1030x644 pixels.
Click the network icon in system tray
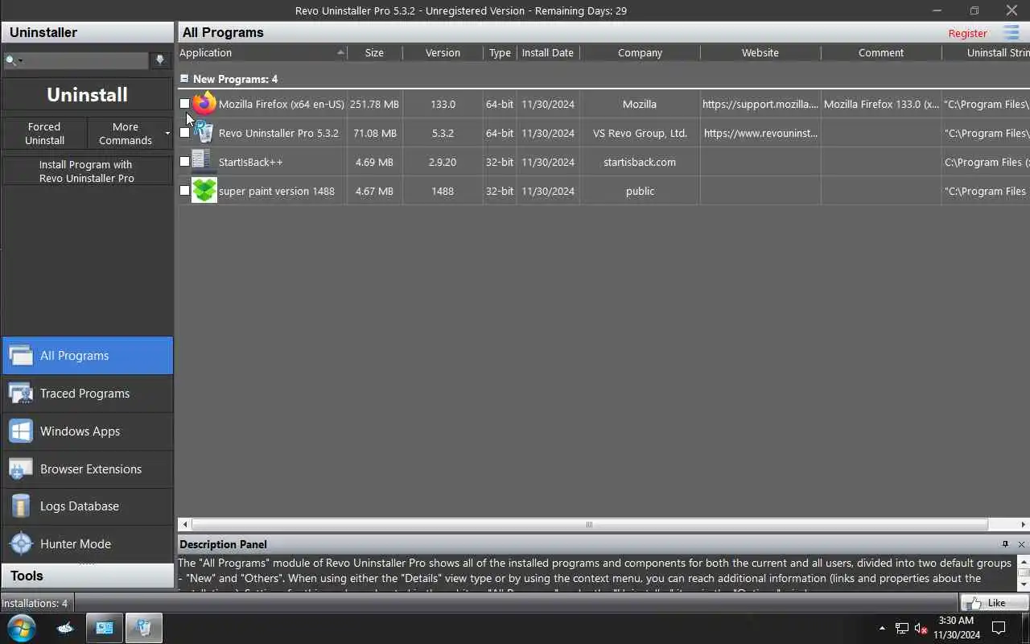pyautogui.click(x=902, y=628)
